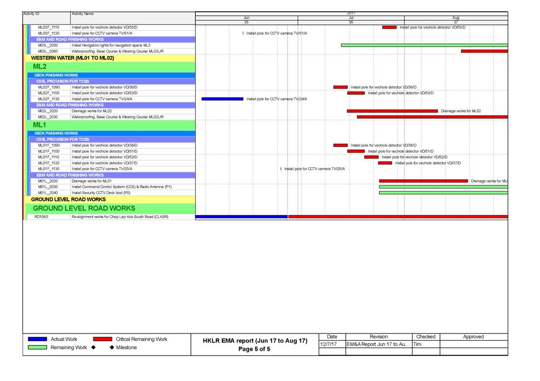Select the green GROUND LEVEL ROAD WORKS heading
This screenshot has width=540, height=381.
84,208
